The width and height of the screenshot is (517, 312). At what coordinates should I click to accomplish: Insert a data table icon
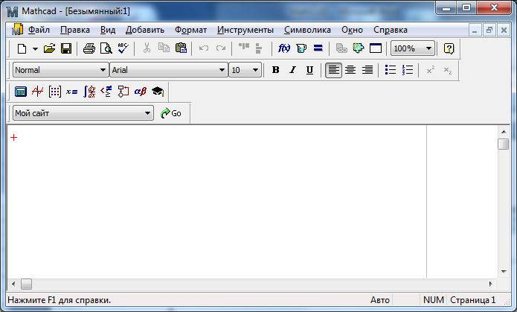(376, 48)
